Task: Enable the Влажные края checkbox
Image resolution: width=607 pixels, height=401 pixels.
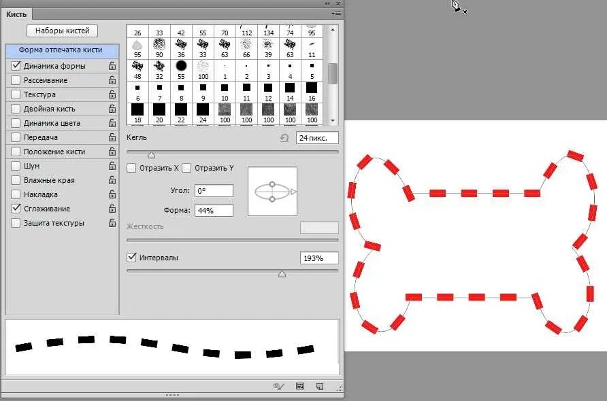Action: (x=16, y=180)
